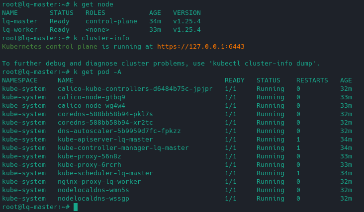This screenshot has width=364, height=212.
Task: Click the coredns-588bb58b94-pkl7s pod name
Action: (105, 114)
